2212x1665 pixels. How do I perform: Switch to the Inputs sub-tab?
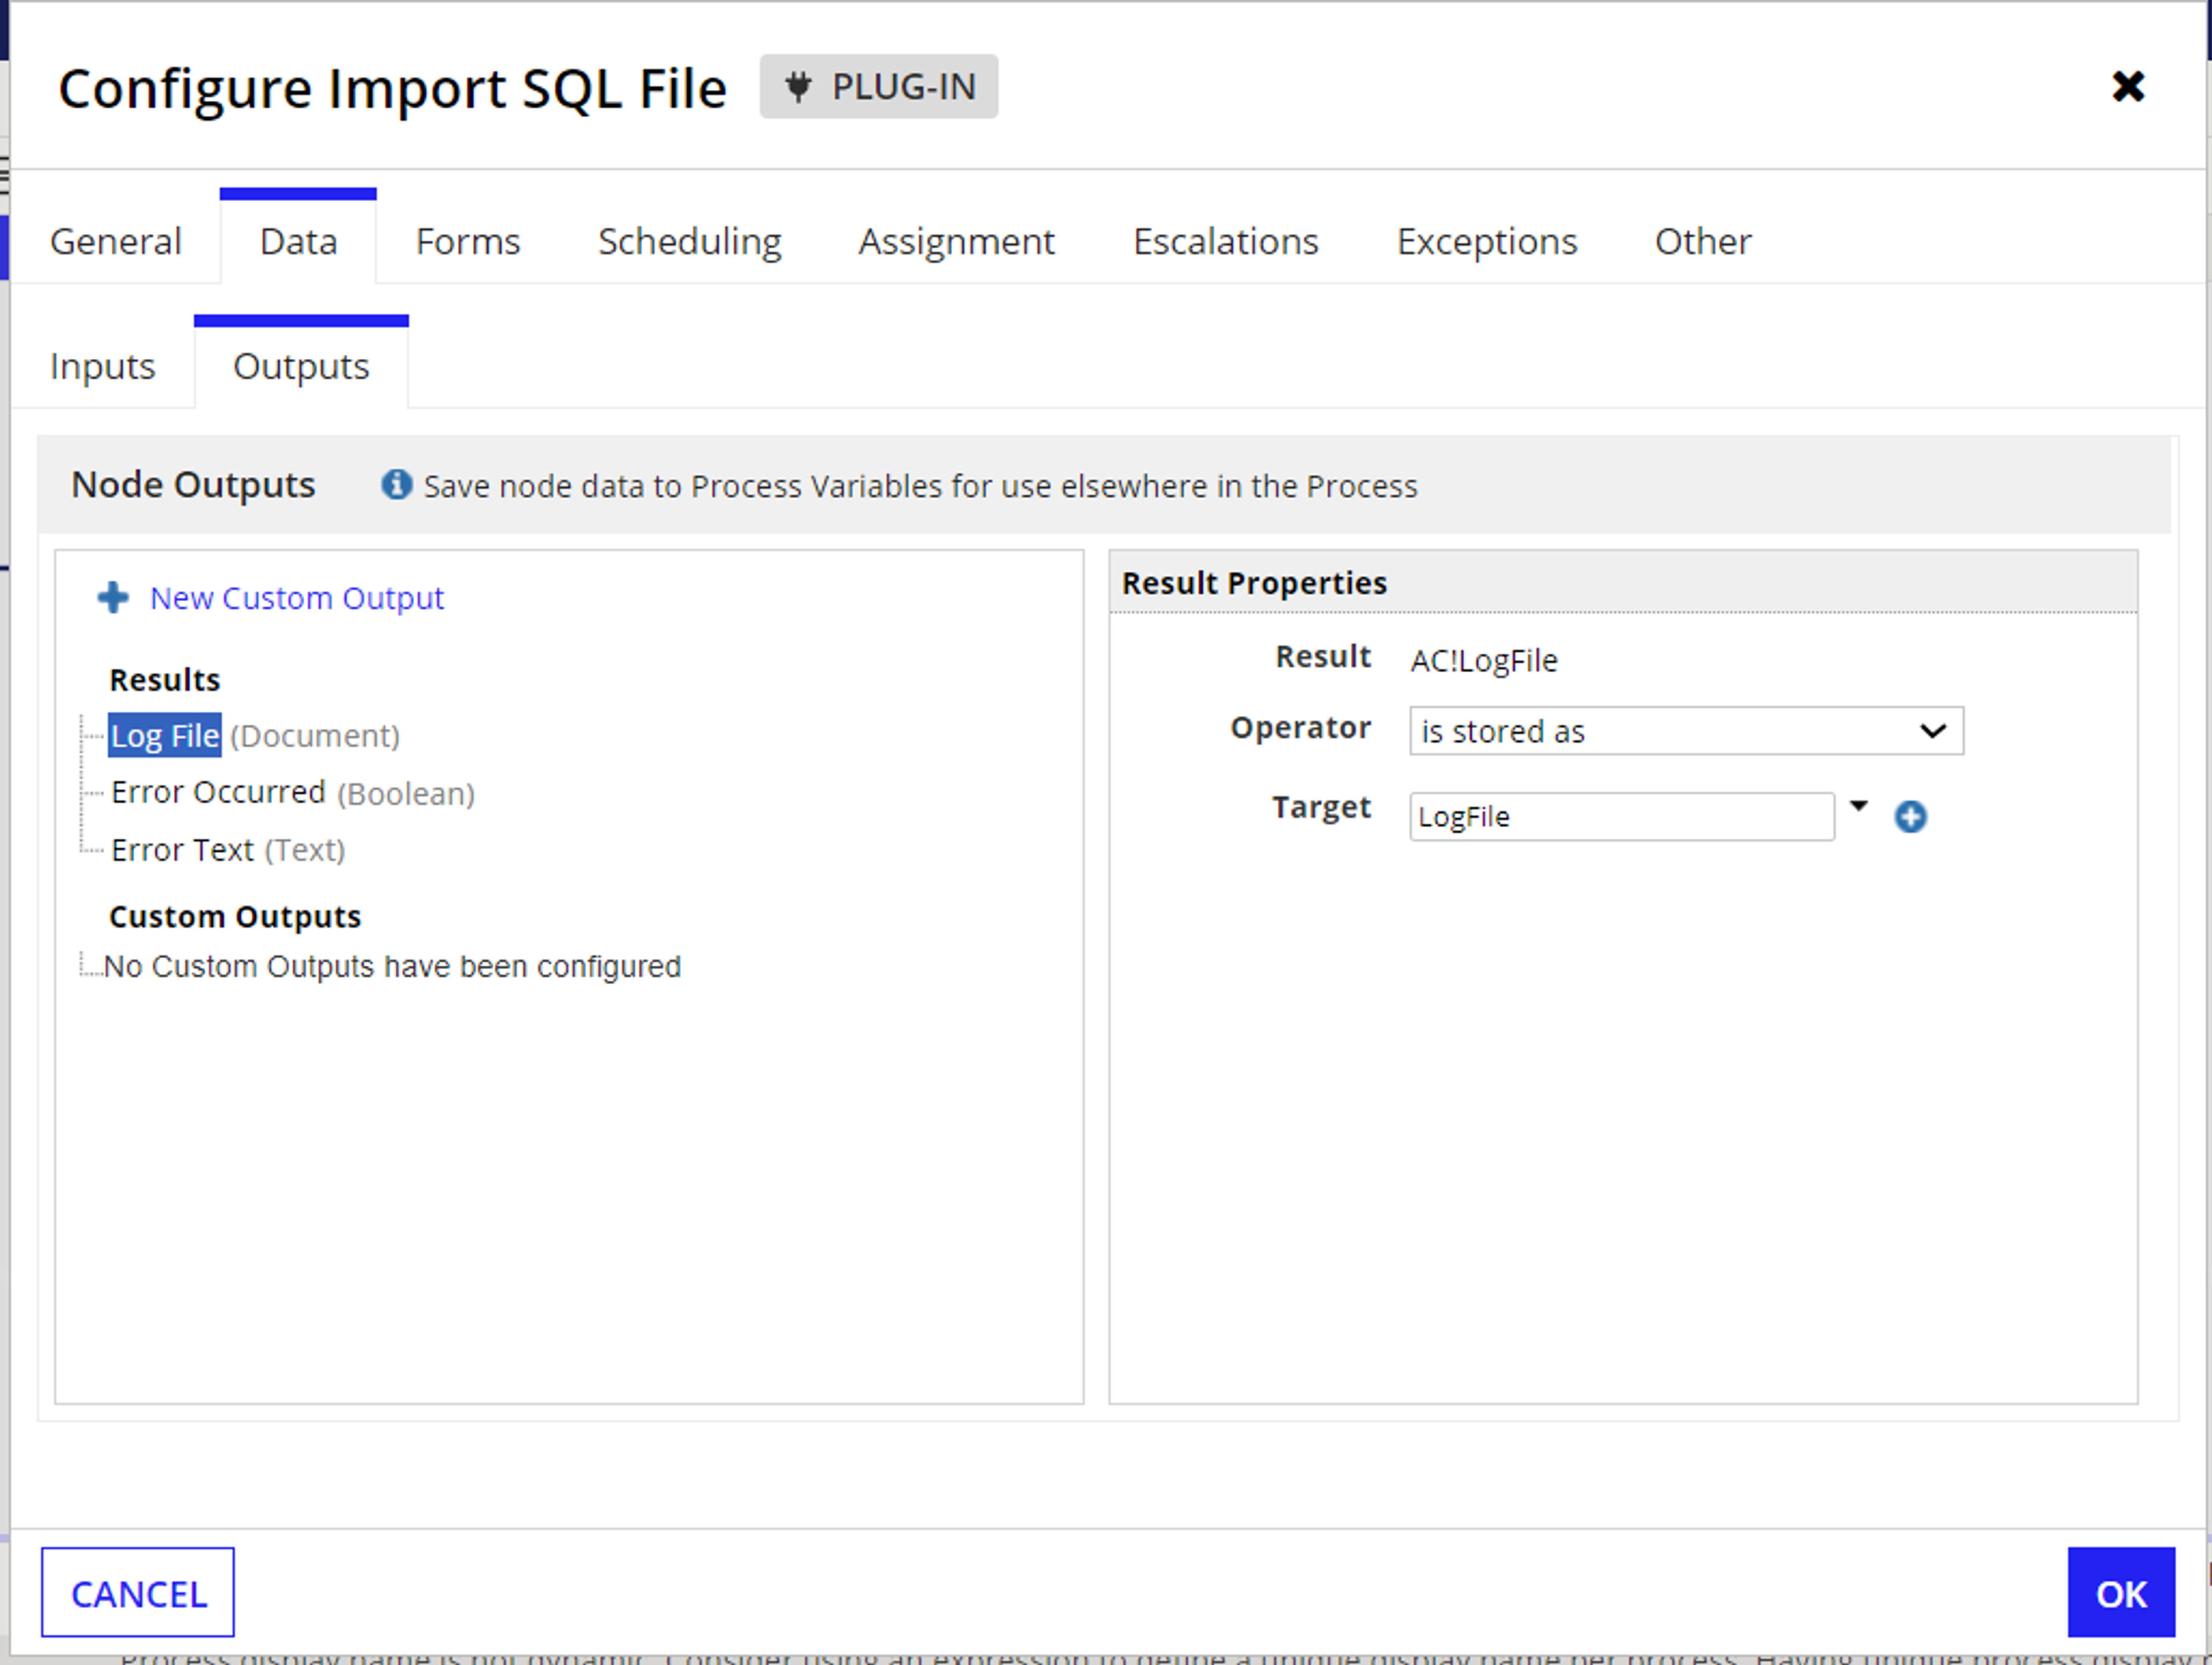point(103,366)
